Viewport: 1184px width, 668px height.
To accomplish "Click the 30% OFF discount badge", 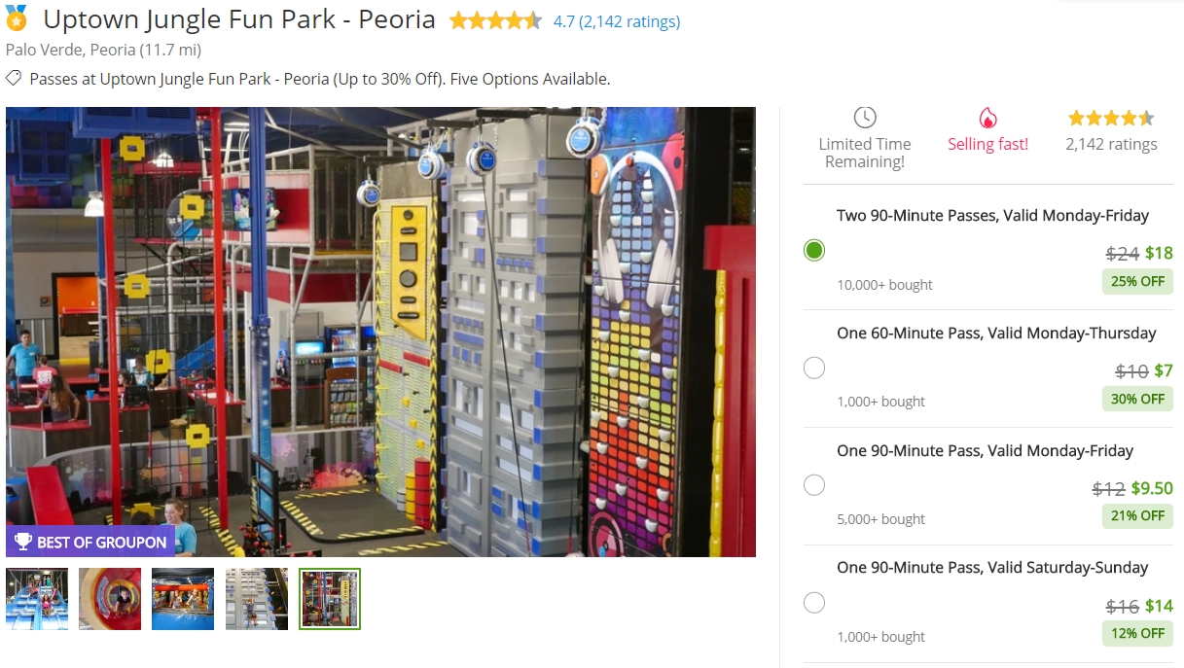I will (1137, 399).
